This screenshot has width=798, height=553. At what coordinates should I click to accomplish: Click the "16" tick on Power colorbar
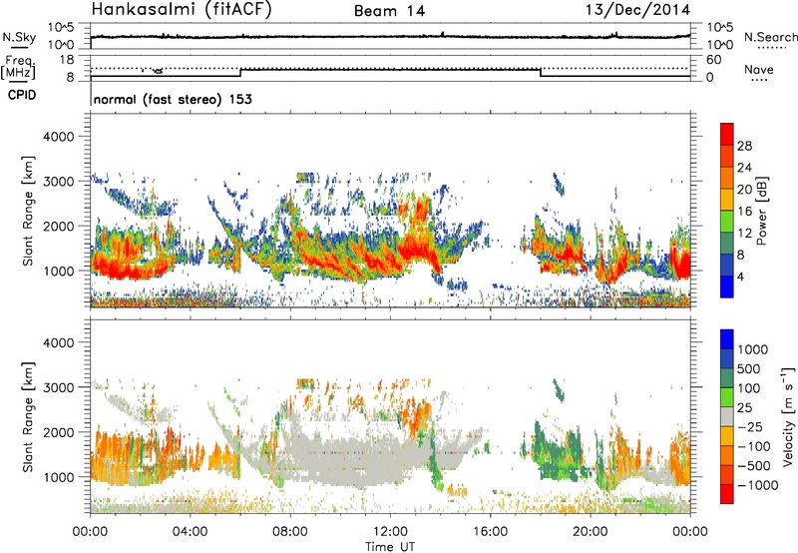(x=744, y=212)
